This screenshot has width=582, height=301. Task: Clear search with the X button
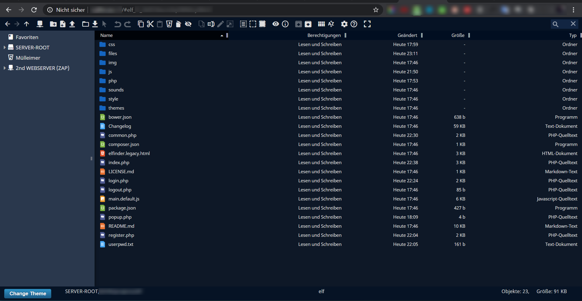click(x=573, y=24)
